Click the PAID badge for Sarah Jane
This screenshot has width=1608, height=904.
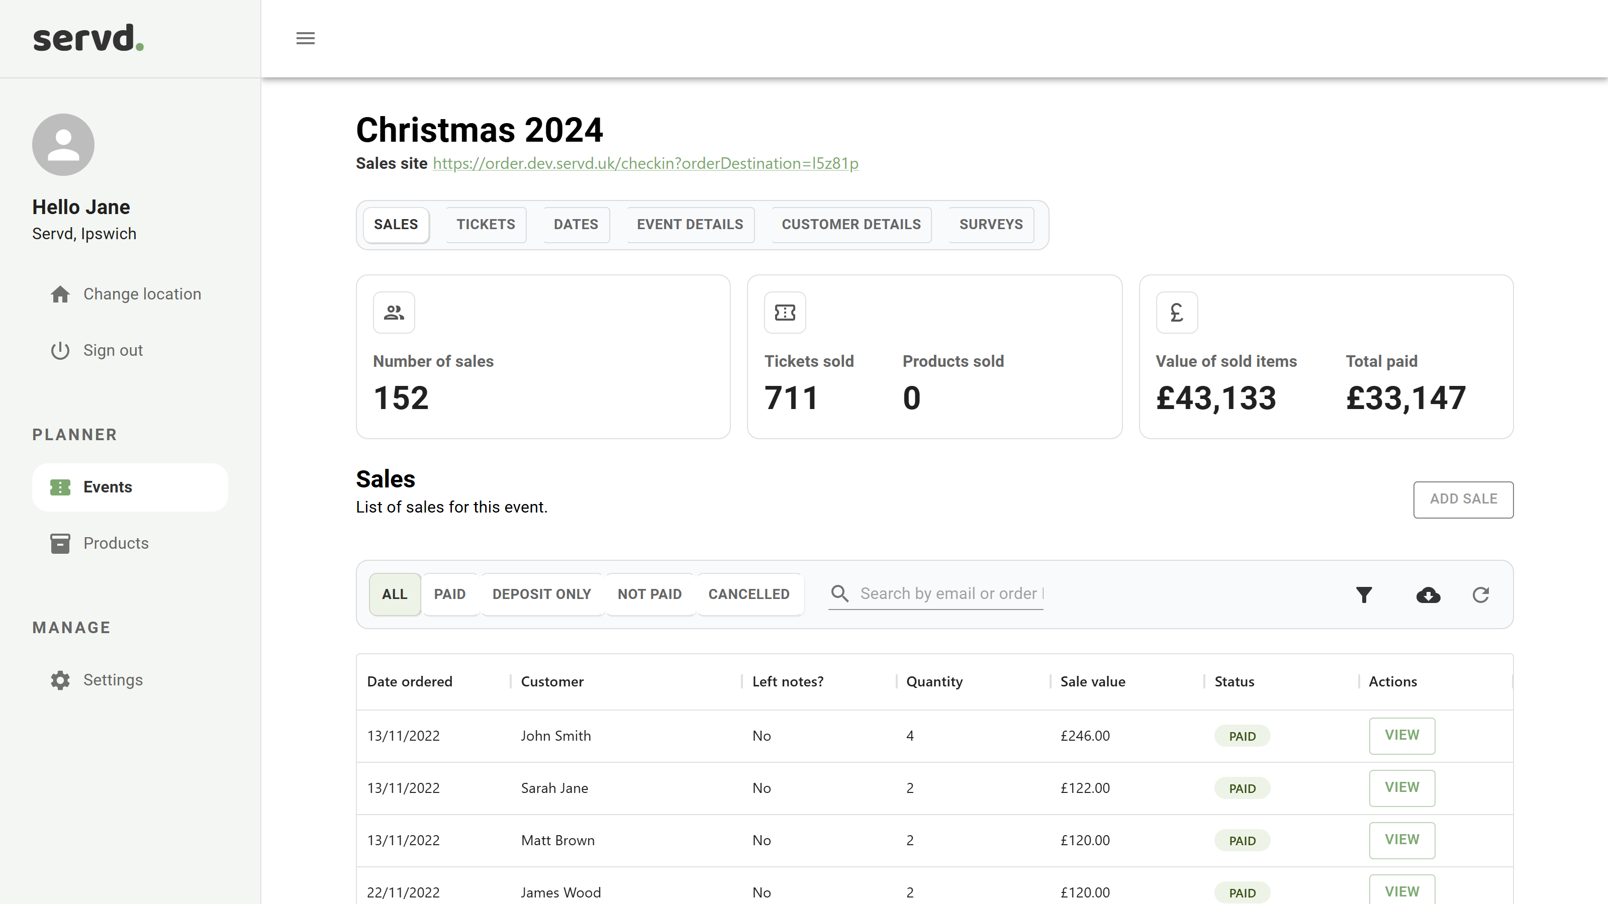tap(1242, 788)
